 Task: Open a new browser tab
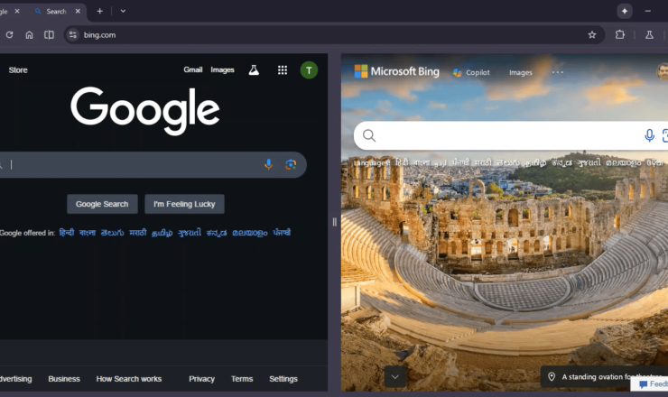100,11
